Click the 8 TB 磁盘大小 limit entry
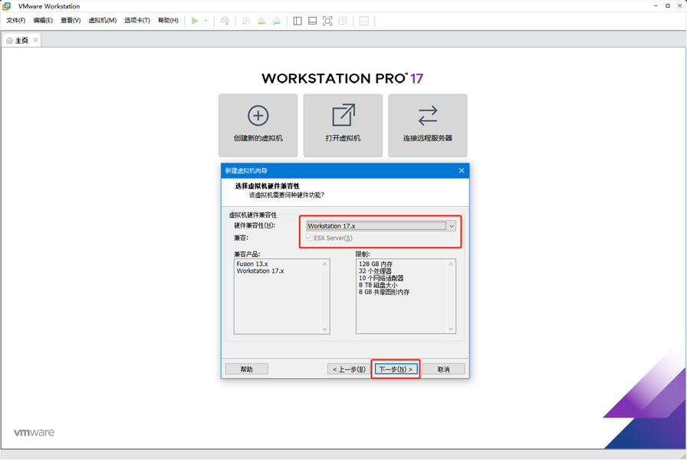Screen dimensions: 687x460 point(378,284)
